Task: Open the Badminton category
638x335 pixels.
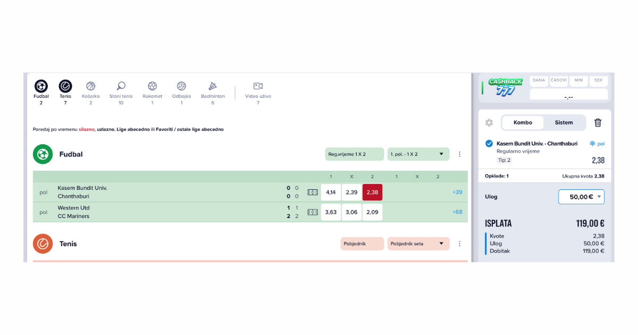Action: (213, 87)
